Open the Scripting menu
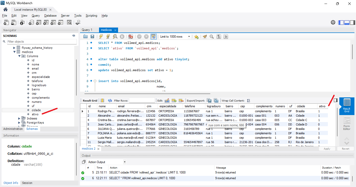Viewport: 356px width, 187px height. (x=91, y=16)
